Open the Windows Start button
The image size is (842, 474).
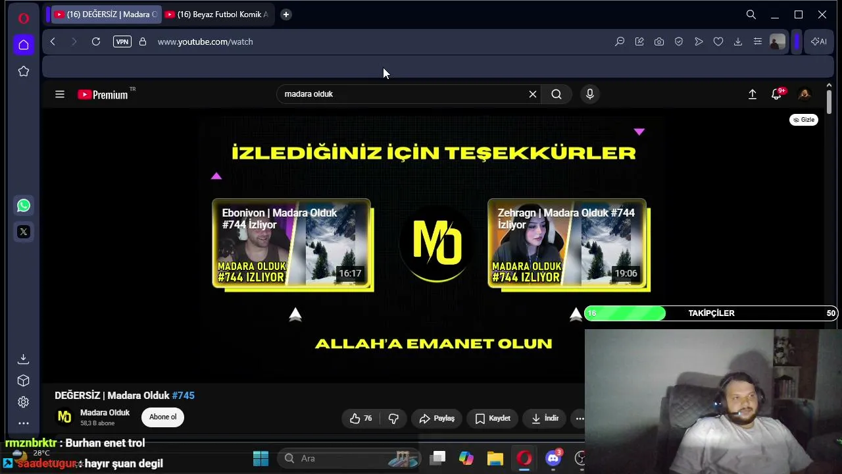[260, 458]
